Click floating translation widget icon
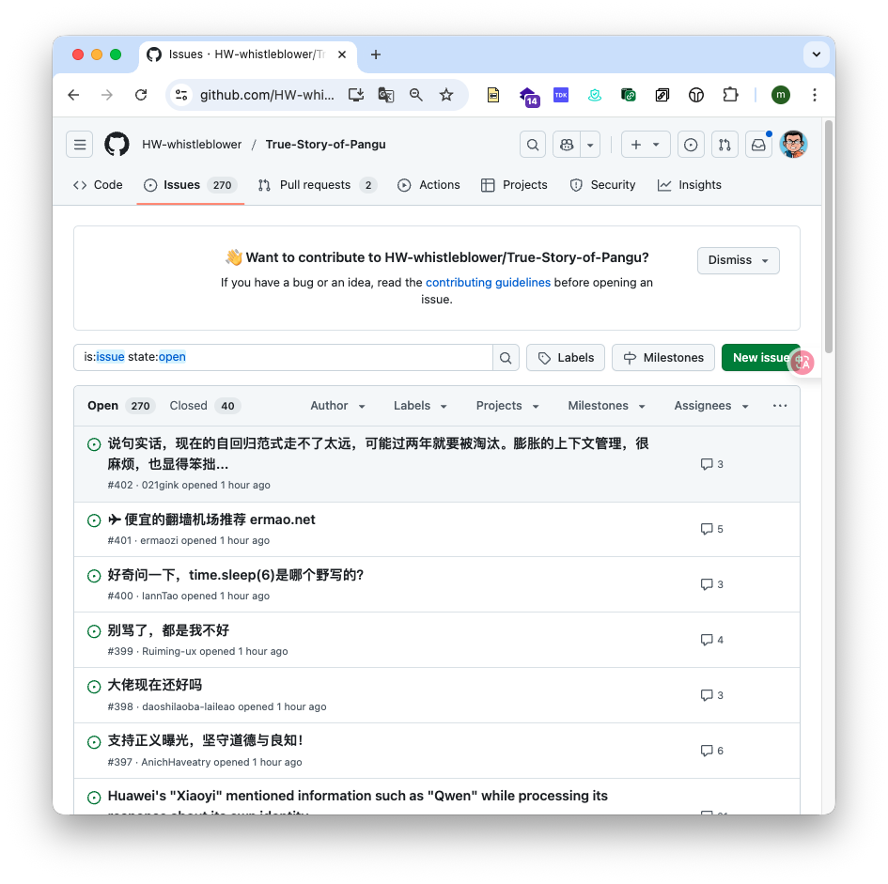This screenshot has height=884, width=888. [802, 362]
